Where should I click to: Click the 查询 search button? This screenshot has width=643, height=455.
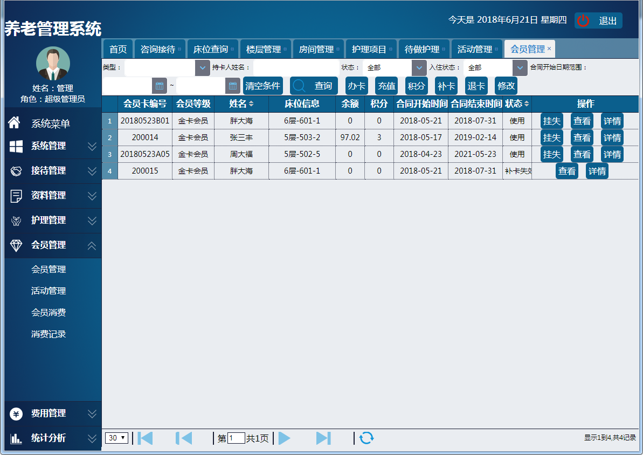314,86
